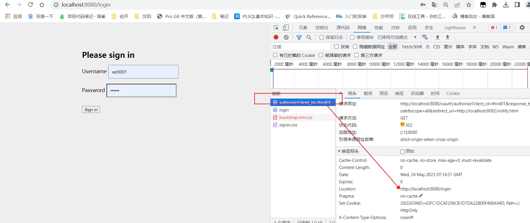Open the browser home page

(x=42, y=5)
